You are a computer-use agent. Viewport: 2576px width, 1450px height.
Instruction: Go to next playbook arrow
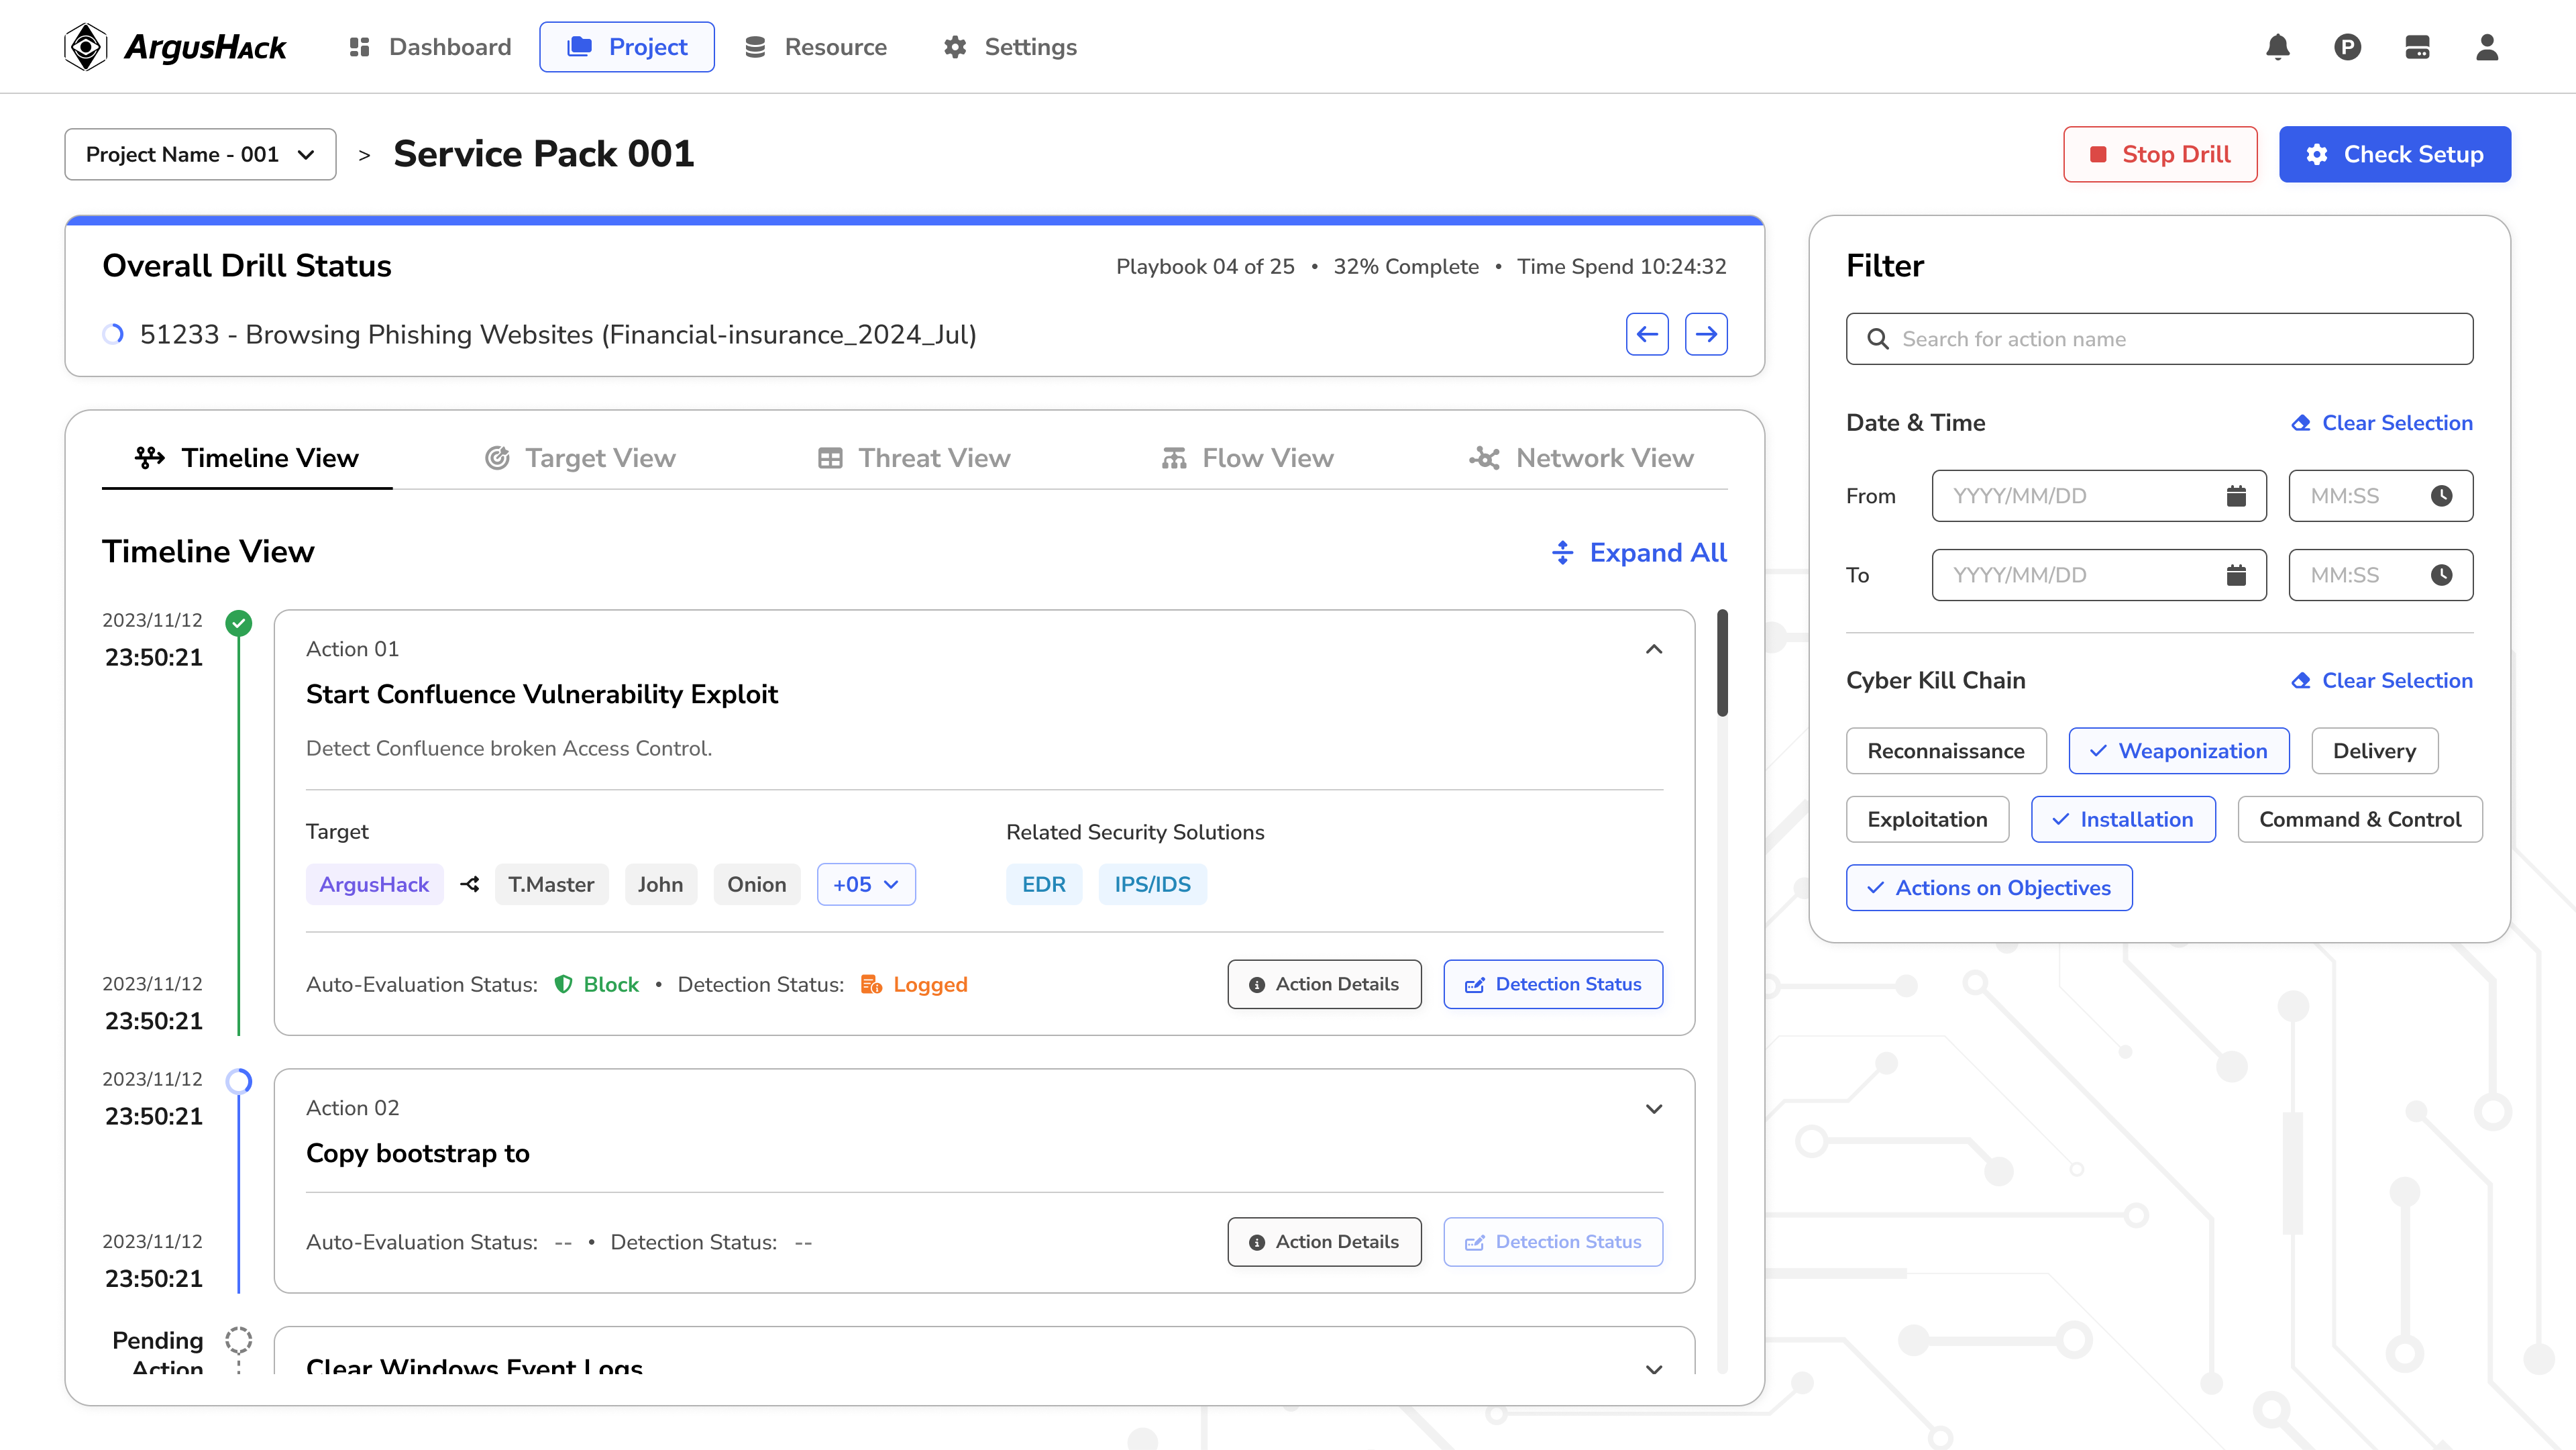(1706, 334)
